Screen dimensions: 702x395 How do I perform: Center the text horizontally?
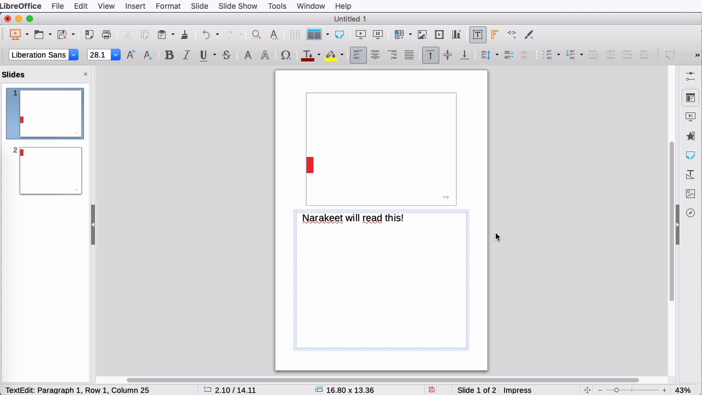click(x=375, y=55)
